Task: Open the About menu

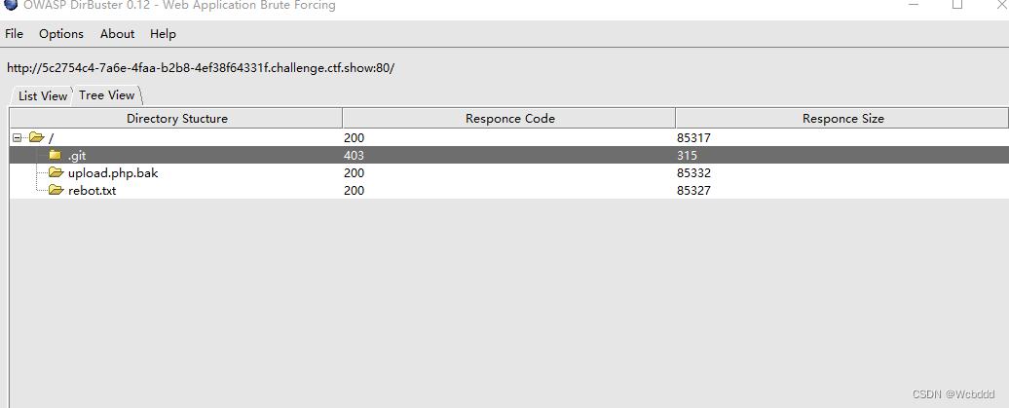Action: click(117, 34)
